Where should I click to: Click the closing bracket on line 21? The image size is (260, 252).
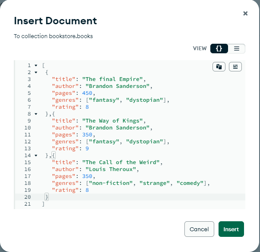(x=43, y=204)
